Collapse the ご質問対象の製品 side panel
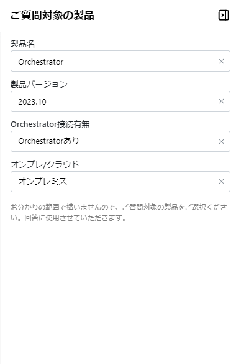The image size is (231, 364). (224, 16)
